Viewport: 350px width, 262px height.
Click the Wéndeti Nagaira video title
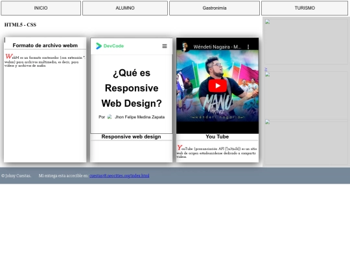[x=217, y=47]
